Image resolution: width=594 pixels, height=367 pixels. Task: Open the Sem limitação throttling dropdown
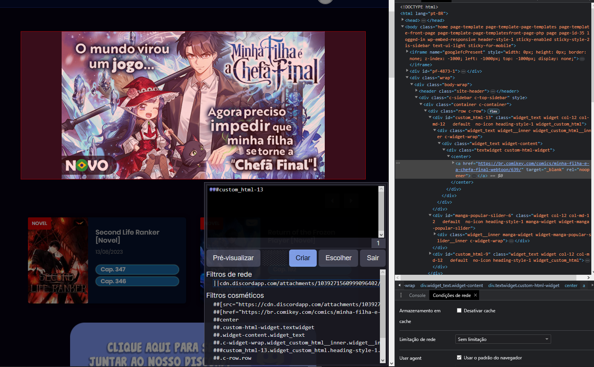(x=503, y=339)
